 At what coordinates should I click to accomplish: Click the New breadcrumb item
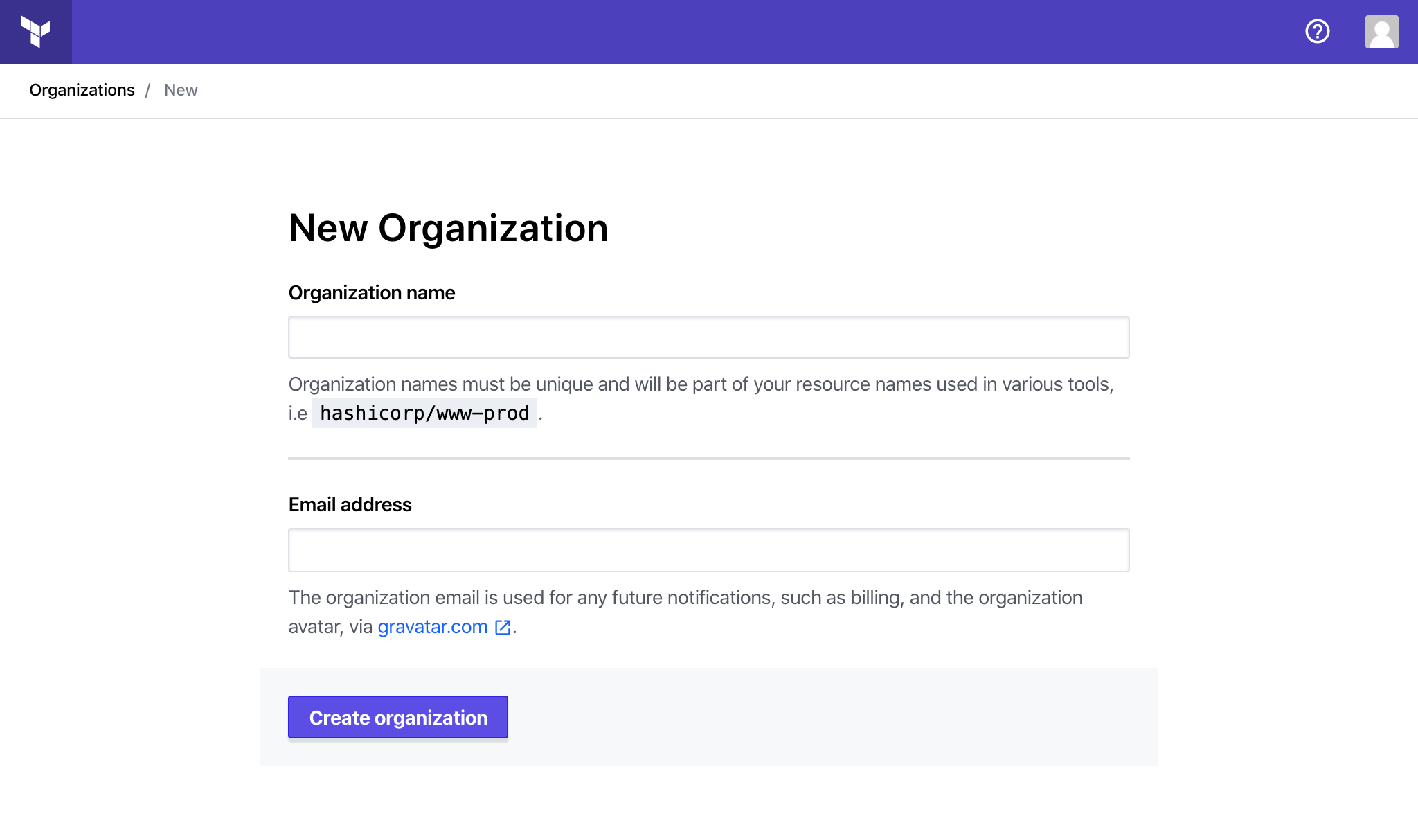pyautogui.click(x=181, y=90)
